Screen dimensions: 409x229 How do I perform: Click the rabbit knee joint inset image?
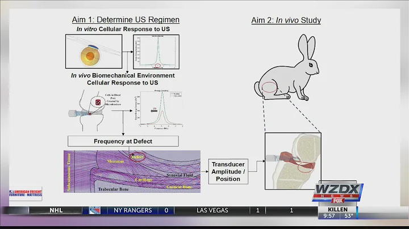tap(293, 161)
